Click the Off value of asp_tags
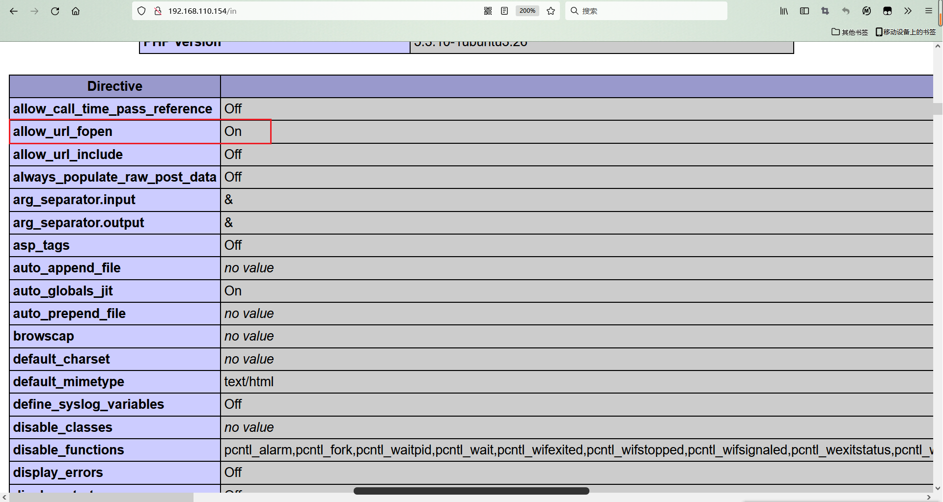 (233, 245)
